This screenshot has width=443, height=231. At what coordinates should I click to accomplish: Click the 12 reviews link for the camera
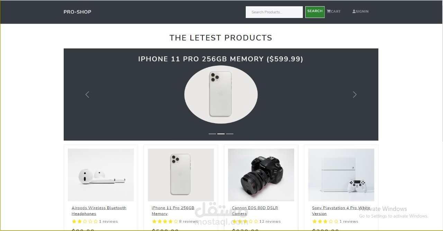pyautogui.click(x=270, y=221)
